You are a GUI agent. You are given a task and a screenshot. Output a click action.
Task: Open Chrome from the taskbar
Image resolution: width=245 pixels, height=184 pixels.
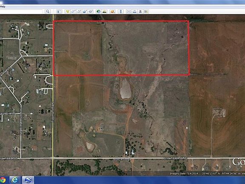point(3,180)
